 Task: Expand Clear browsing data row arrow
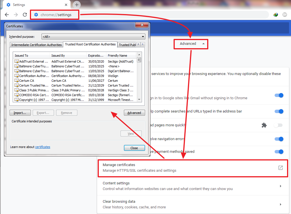pyautogui.click(x=281, y=204)
